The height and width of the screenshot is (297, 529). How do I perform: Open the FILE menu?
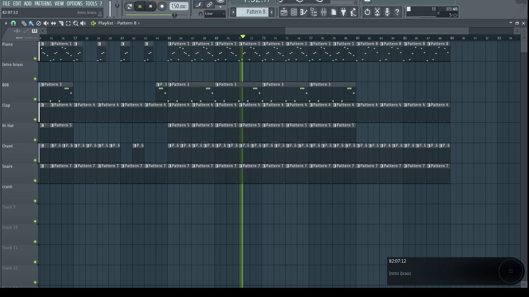pyautogui.click(x=7, y=4)
